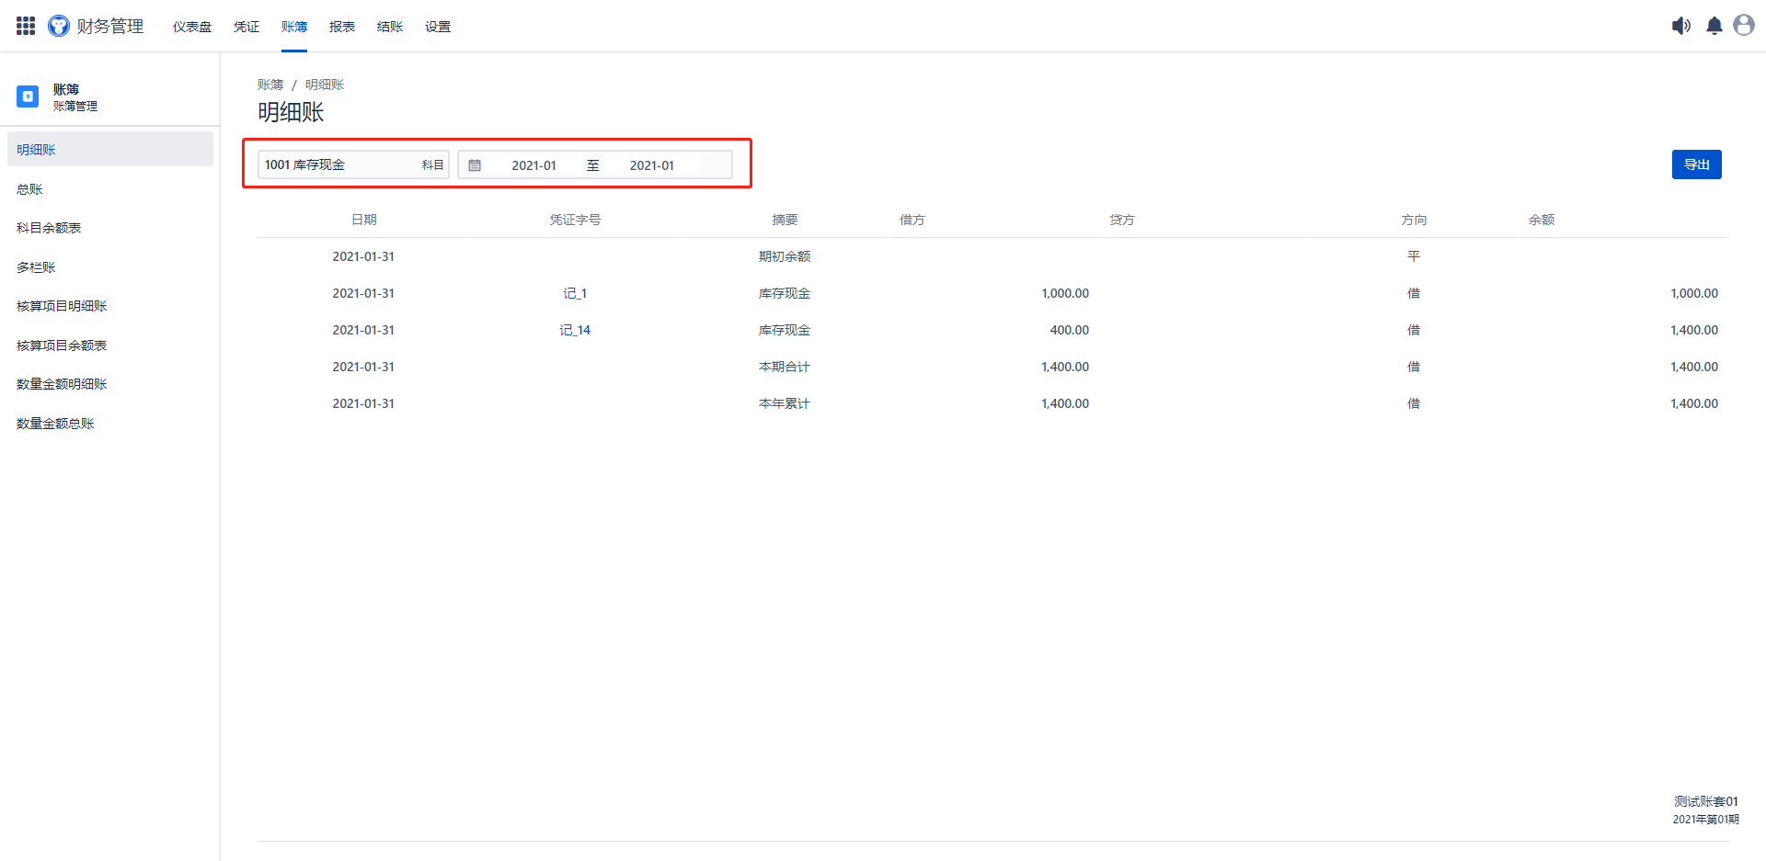Open the start month 2021-01 picker

[x=533, y=165]
